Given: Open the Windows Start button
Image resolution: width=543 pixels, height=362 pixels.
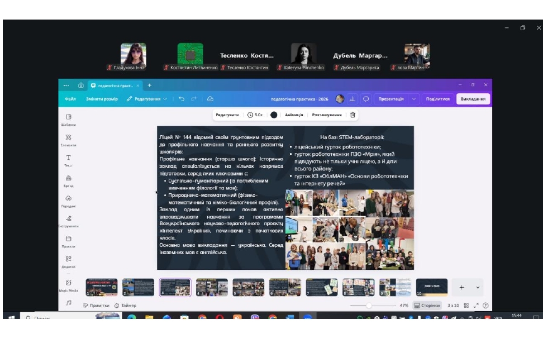Looking at the screenshot, I should coord(11,317).
